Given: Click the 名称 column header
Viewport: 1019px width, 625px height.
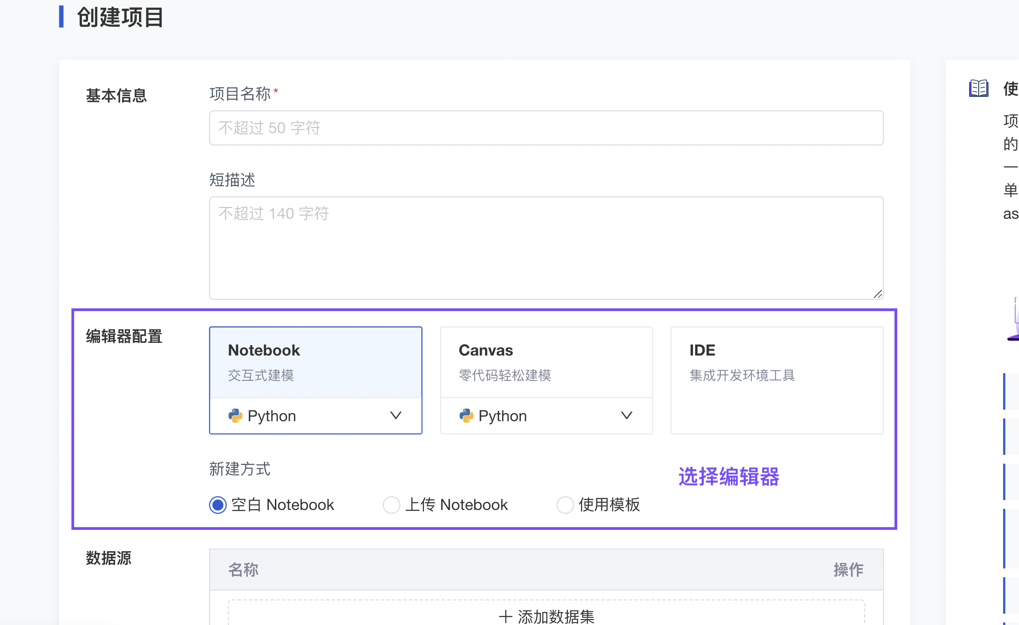Looking at the screenshot, I should click(x=243, y=569).
